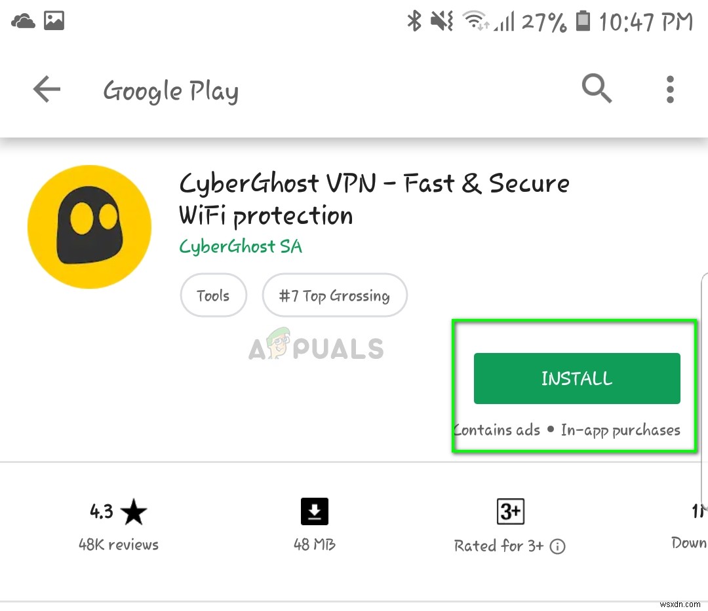
Task: Open the info icon next to Rated for 3+
Action: 557,547
